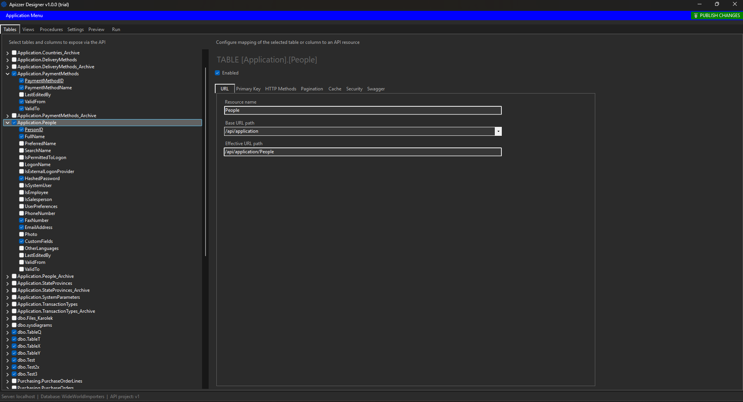Select the Application.TransactionTypes_Archive row
The image size is (743, 402).
56,311
